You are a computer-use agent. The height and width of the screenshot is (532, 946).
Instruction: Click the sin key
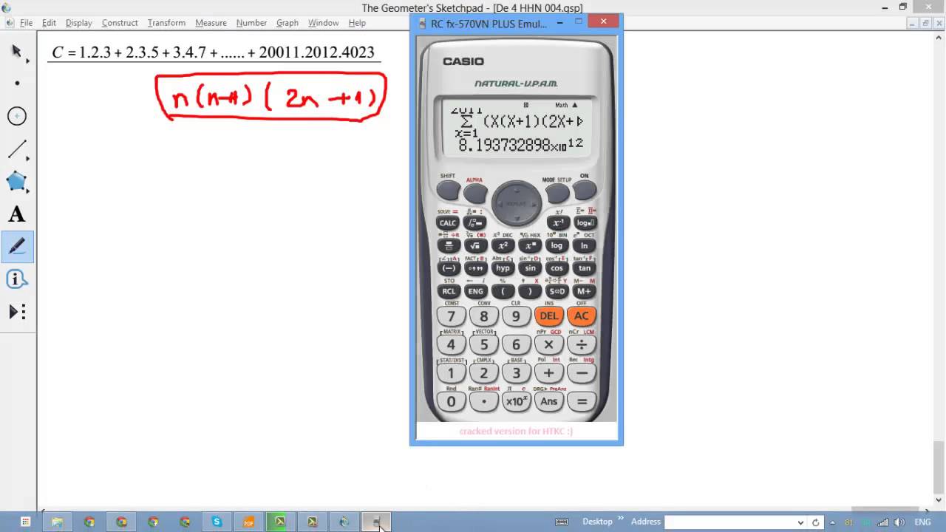coord(530,268)
